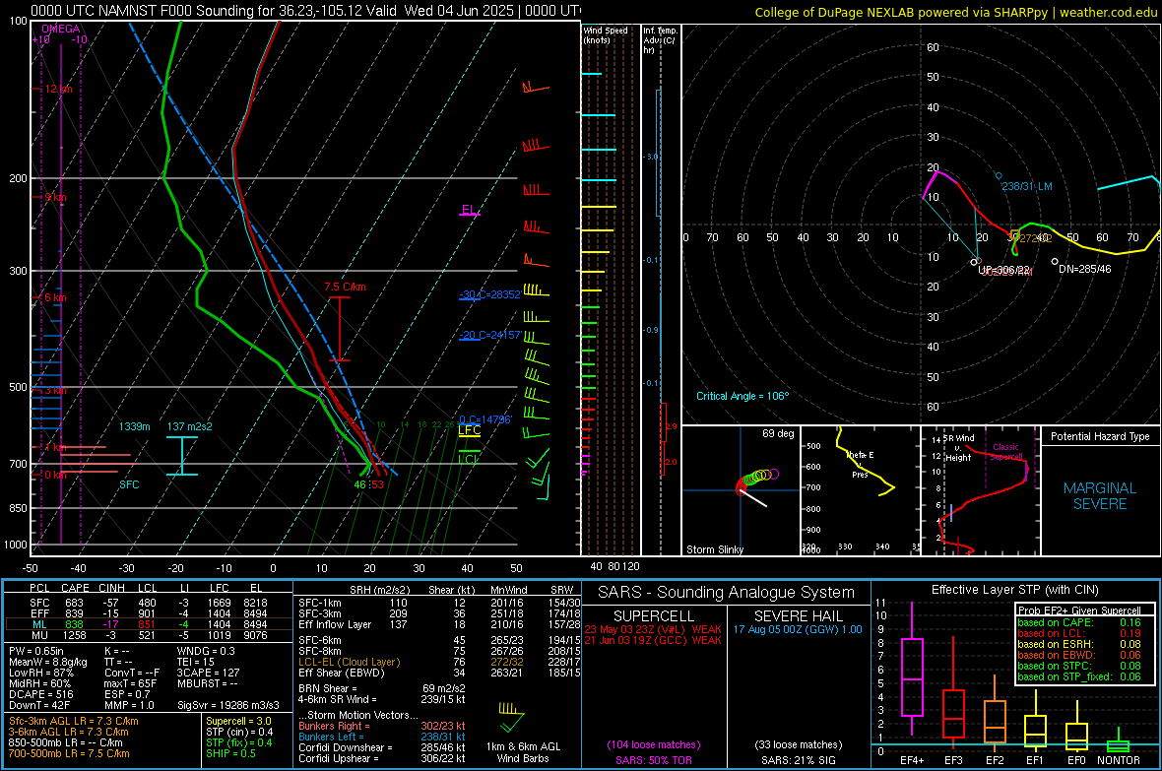Click the Potential Hazard Type header
Image resolution: width=1162 pixels, height=771 pixels.
click(1100, 436)
